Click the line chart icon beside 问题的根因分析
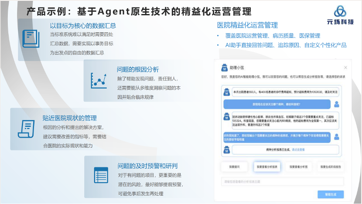Screen dimensions: 362x204 click(99, 81)
